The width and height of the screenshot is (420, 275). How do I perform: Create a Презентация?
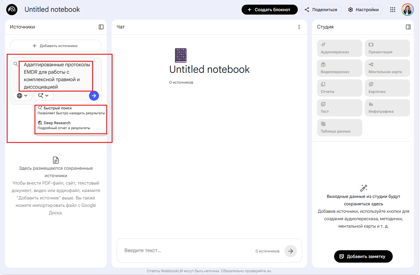point(387,48)
